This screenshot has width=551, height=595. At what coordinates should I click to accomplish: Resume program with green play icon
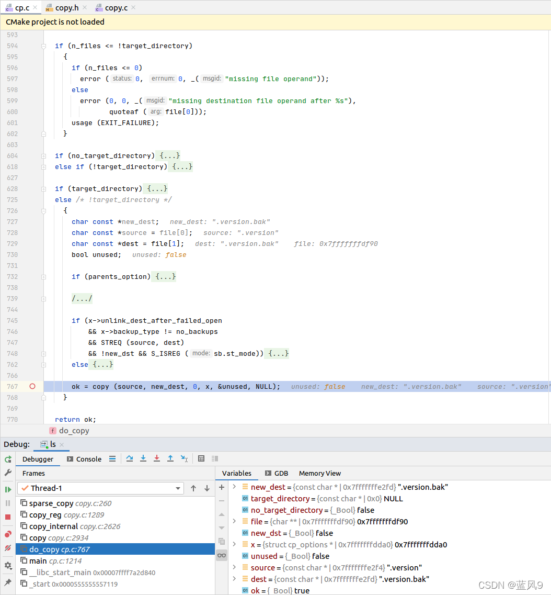coord(8,489)
